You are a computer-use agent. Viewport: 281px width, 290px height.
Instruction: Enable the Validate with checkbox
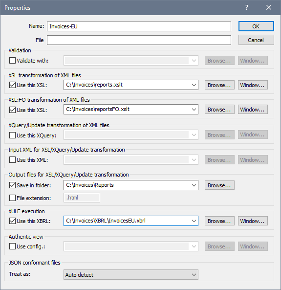(x=12, y=61)
